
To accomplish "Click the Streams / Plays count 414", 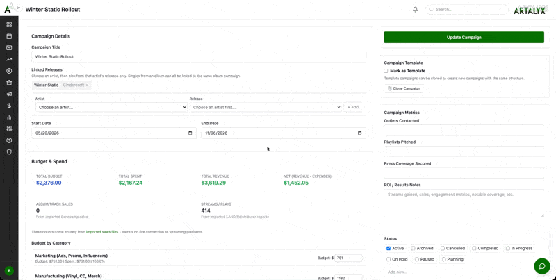I will [x=206, y=211].
